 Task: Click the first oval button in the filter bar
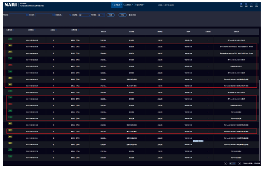(x=111, y=15)
